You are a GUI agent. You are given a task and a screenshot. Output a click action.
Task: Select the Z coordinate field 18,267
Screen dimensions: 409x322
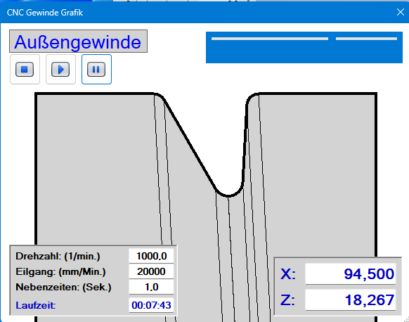tap(350, 300)
